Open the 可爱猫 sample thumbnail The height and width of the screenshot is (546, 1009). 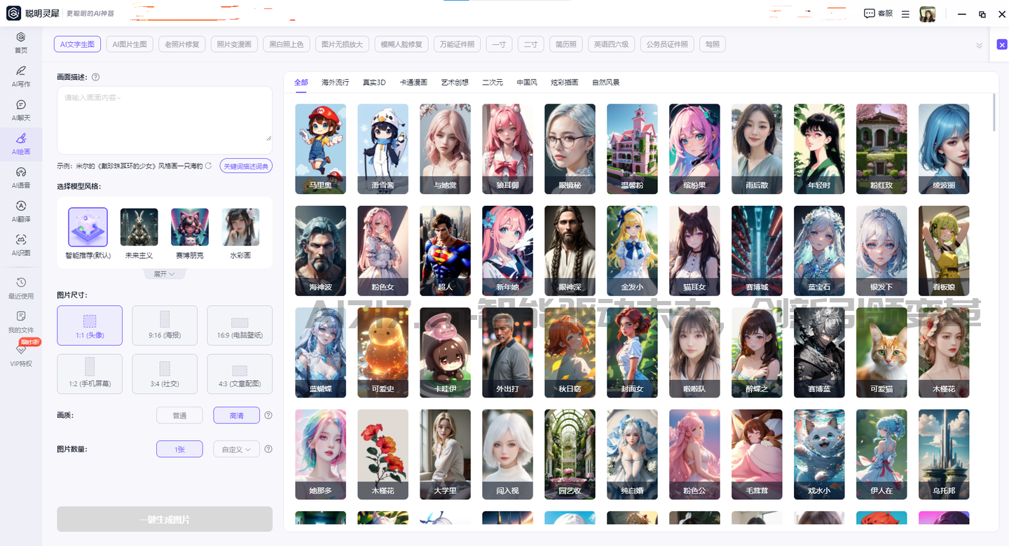pos(881,353)
